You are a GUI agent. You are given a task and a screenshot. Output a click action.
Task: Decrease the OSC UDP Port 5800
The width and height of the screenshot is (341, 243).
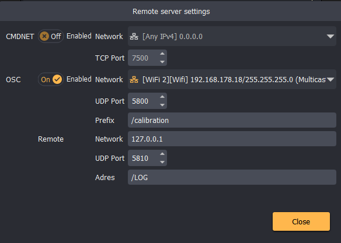(162, 105)
